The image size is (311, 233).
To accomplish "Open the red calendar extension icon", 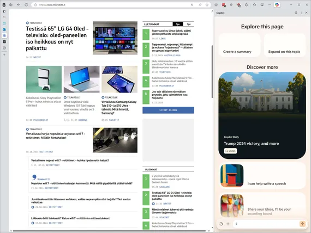I will (224, 5).
